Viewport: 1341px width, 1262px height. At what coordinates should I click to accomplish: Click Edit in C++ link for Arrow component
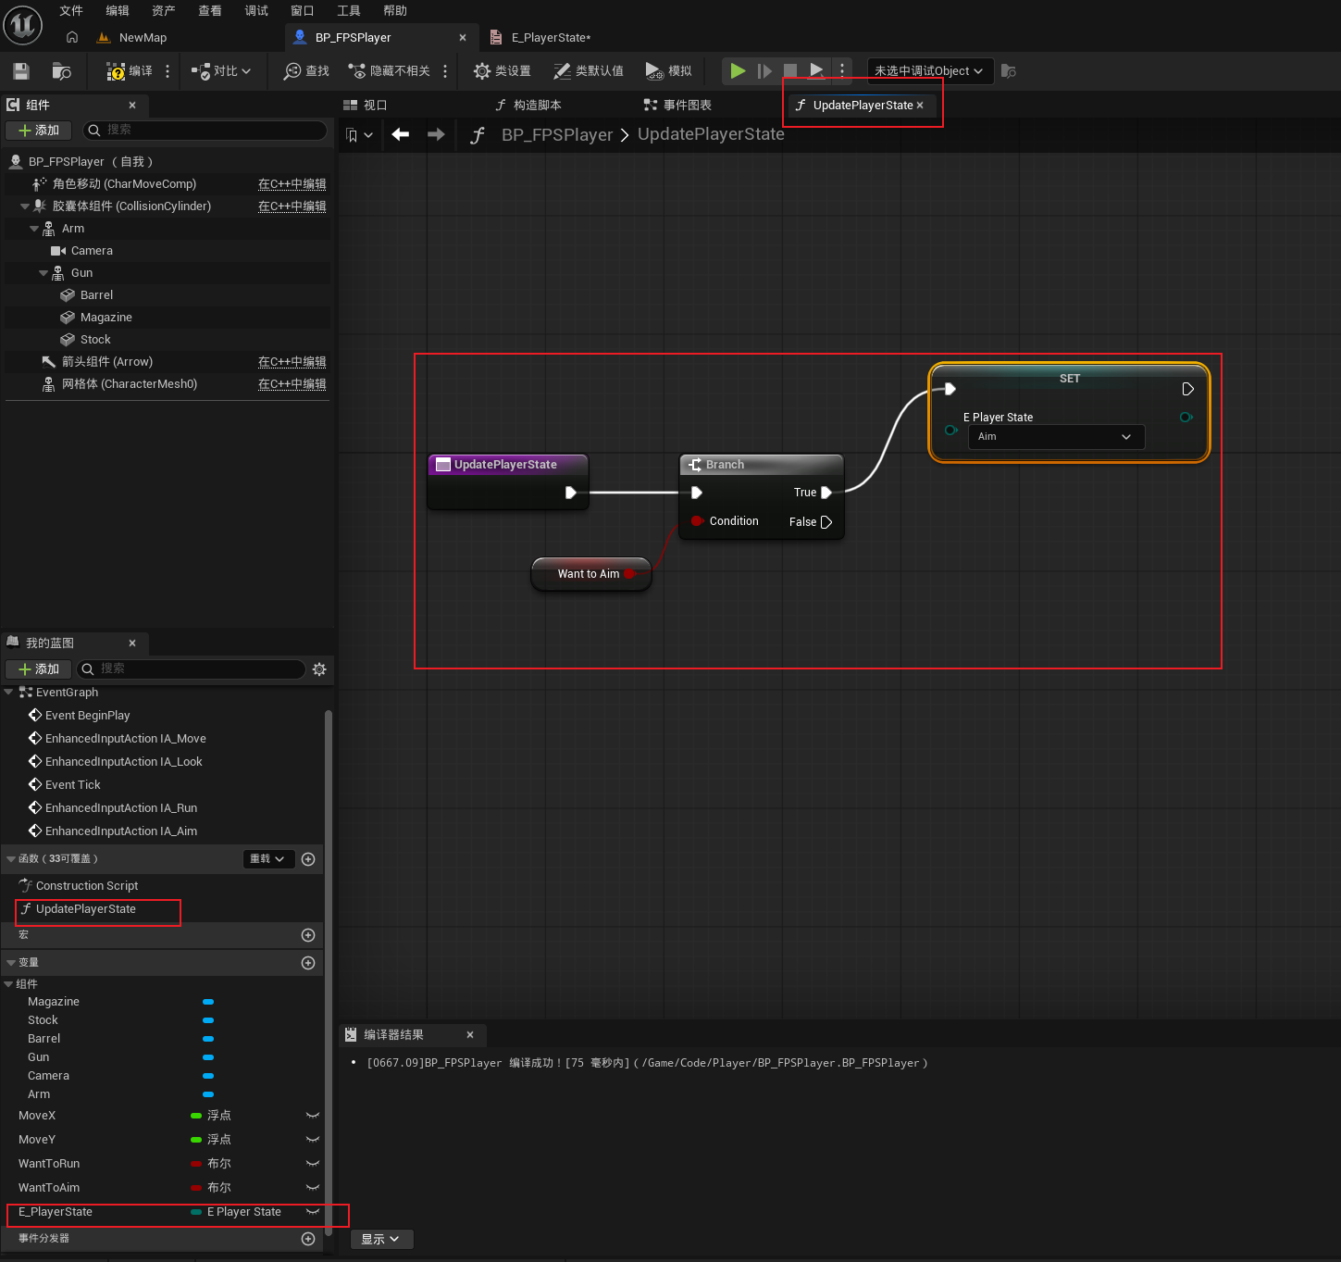tap(292, 362)
